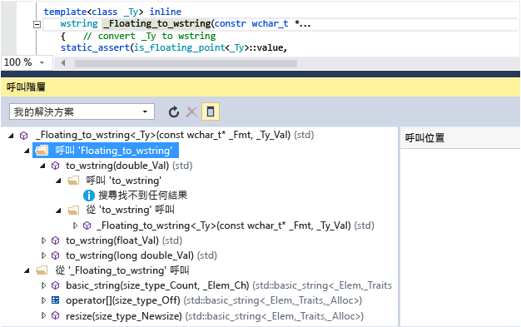Click the method icon beside to_wstring(double_Val)
The height and width of the screenshot is (327, 521).
(56, 166)
